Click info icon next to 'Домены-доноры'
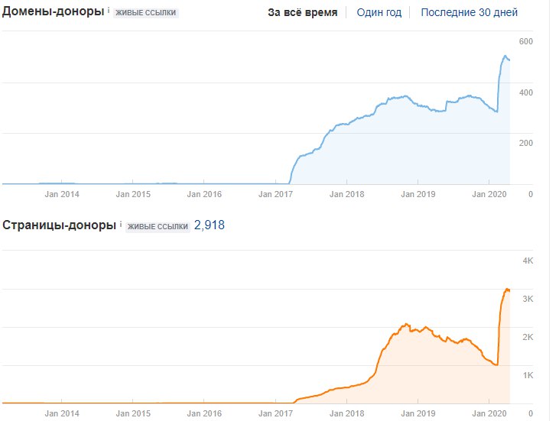Image resolution: width=559 pixels, height=421 pixels. coord(109,11)
